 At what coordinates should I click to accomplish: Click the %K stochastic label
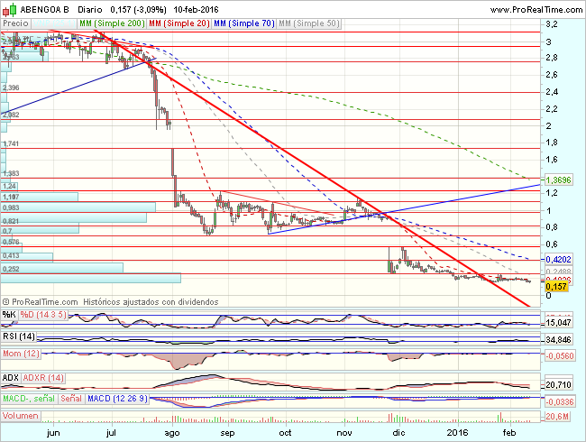coord(9,315)
